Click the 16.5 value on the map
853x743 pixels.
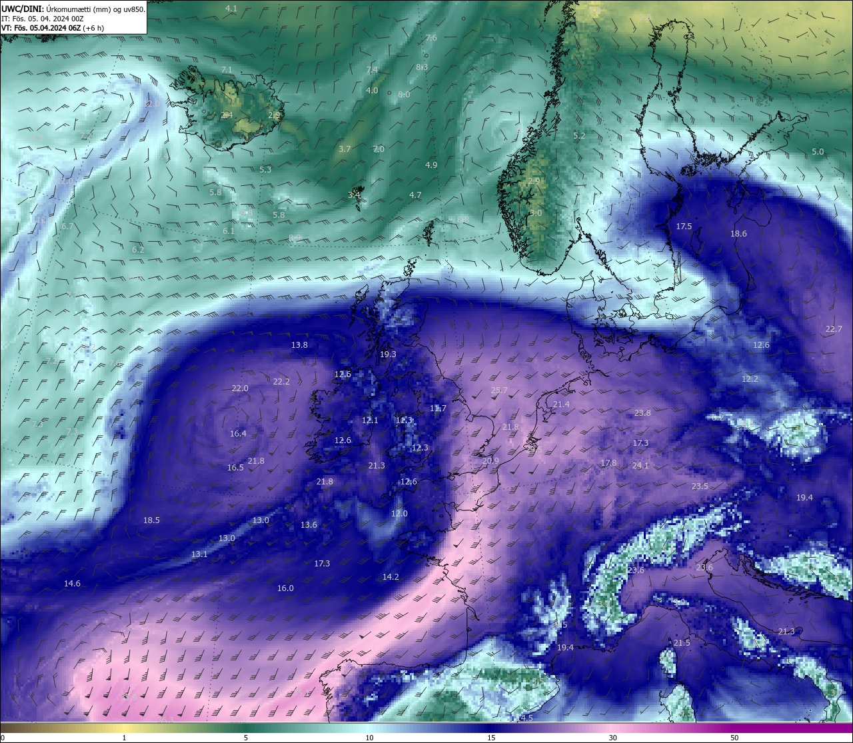click(235, 468)
